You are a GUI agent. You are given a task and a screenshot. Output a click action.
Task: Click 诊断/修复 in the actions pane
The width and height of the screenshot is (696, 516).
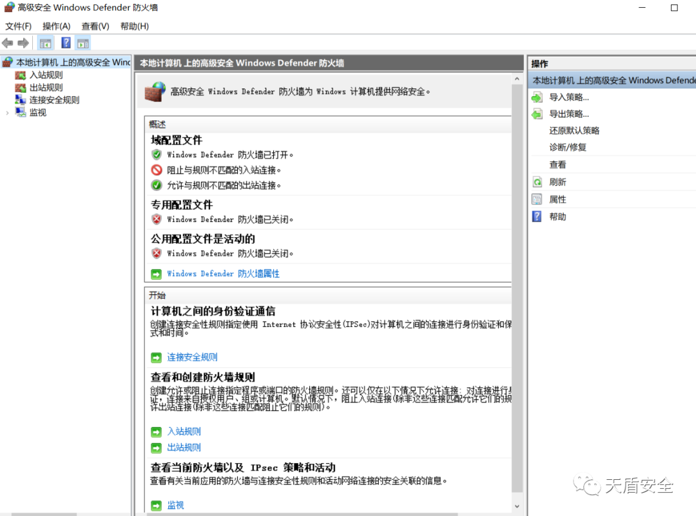point(568,147)
